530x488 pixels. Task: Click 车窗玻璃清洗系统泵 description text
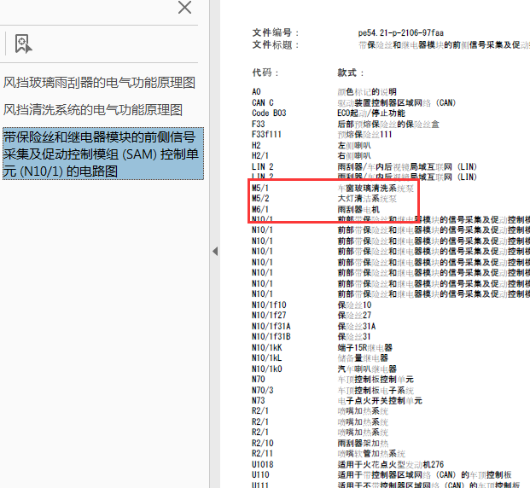[x=376, y=188]
